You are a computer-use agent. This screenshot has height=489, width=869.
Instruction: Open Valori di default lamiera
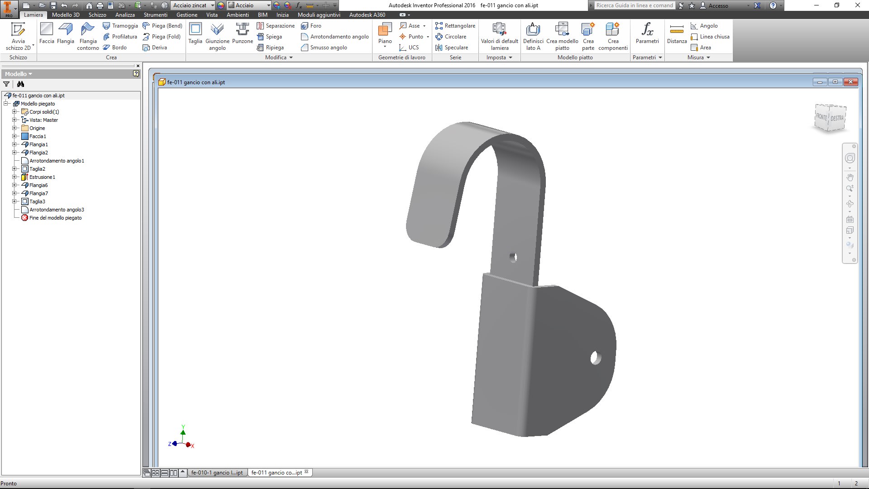tap(499, 35)
